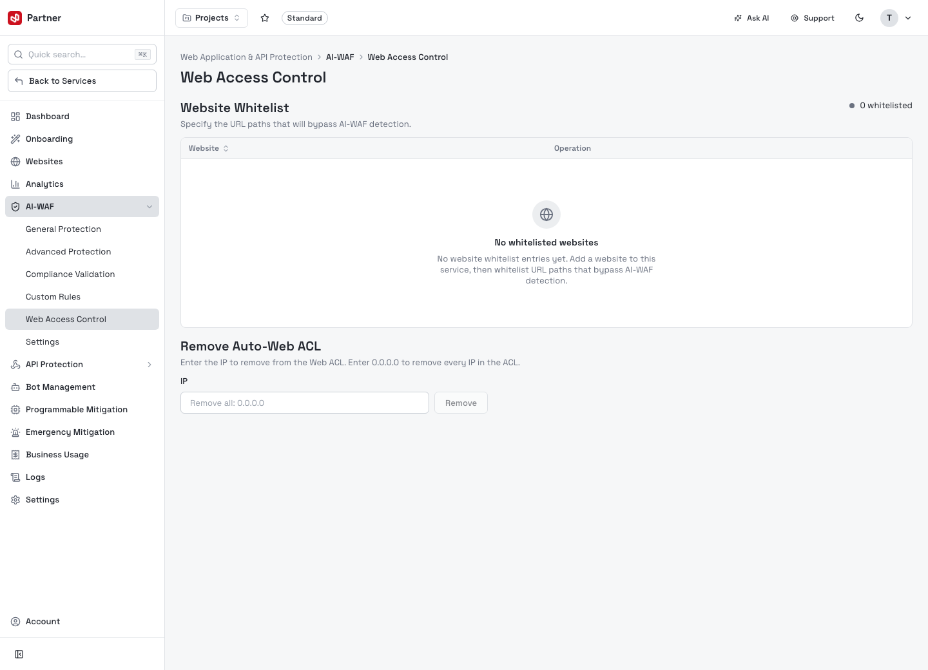Open AI-WAF Settings submenu item
The height and width of the screenshot is (670, 928).
[82, 342]
